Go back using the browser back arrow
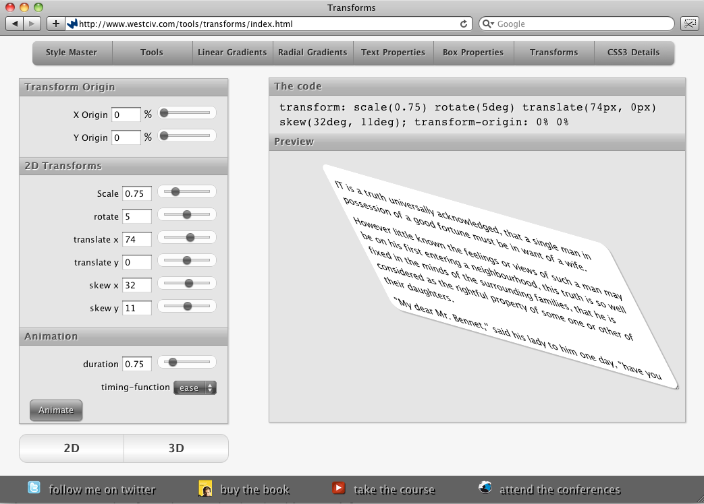 click(16, 24)
